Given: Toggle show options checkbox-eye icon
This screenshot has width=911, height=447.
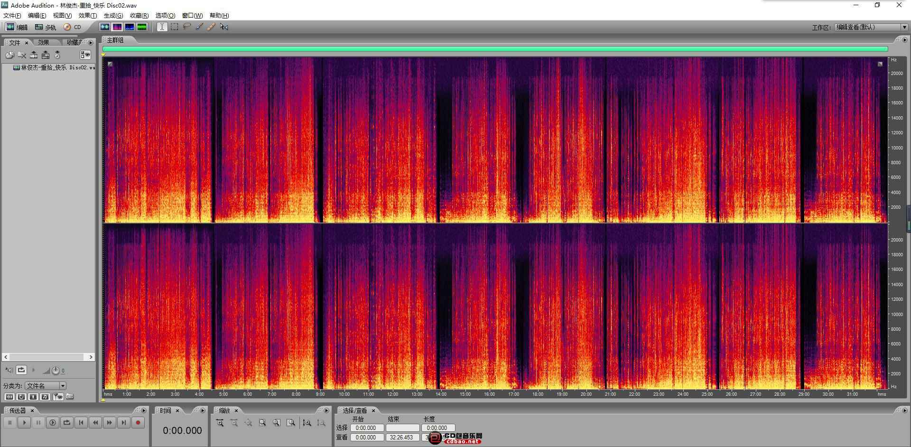Looking at the screenshot, I should tap(85, 55).
